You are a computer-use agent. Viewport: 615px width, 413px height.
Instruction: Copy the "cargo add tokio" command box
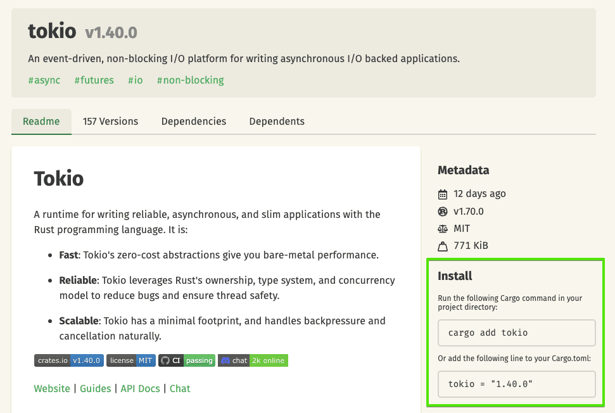(x=516, y=333)
